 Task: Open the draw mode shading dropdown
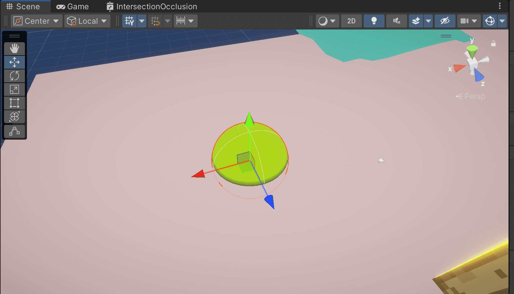pyautogui.click(x=327, y=21)
